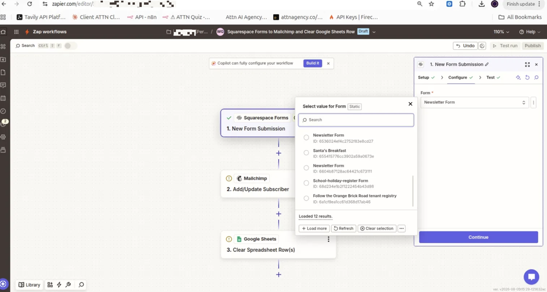Dismiss the Copilot banner
Image resolution: width=547 pixels, height=292 pixels.
tap(328, 63)
